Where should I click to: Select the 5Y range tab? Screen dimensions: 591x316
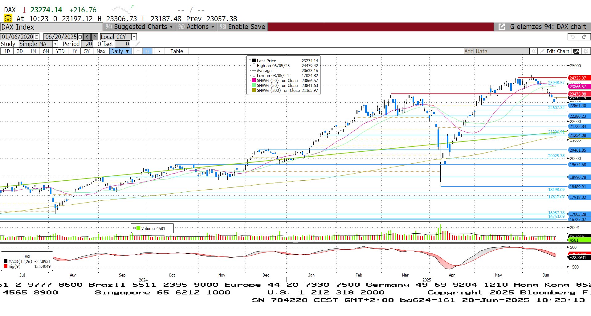[x=87, y=51]
